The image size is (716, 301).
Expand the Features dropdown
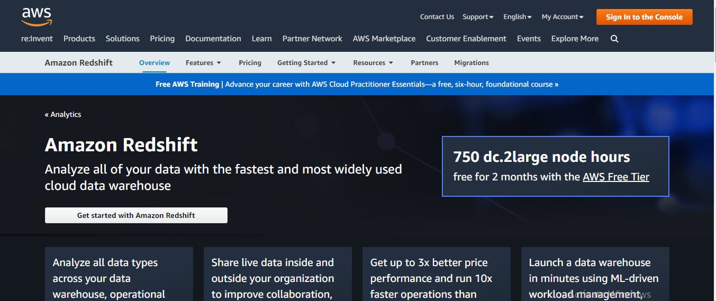[203, 62]
